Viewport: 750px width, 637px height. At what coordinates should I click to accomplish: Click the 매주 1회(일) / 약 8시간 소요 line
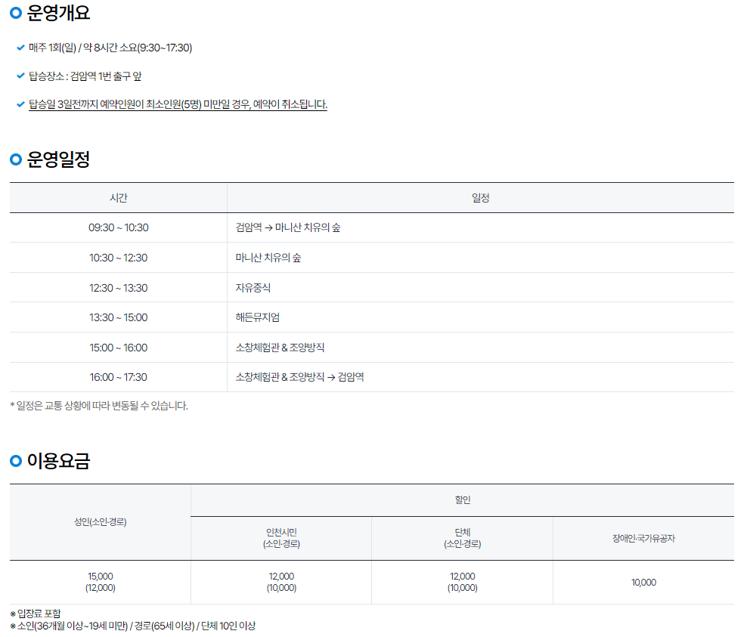tap(110, 48)
